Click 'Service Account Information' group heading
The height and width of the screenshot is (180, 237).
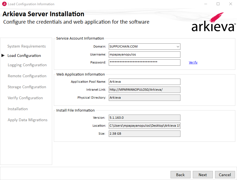pyautogui.click(x=80, y=38)
